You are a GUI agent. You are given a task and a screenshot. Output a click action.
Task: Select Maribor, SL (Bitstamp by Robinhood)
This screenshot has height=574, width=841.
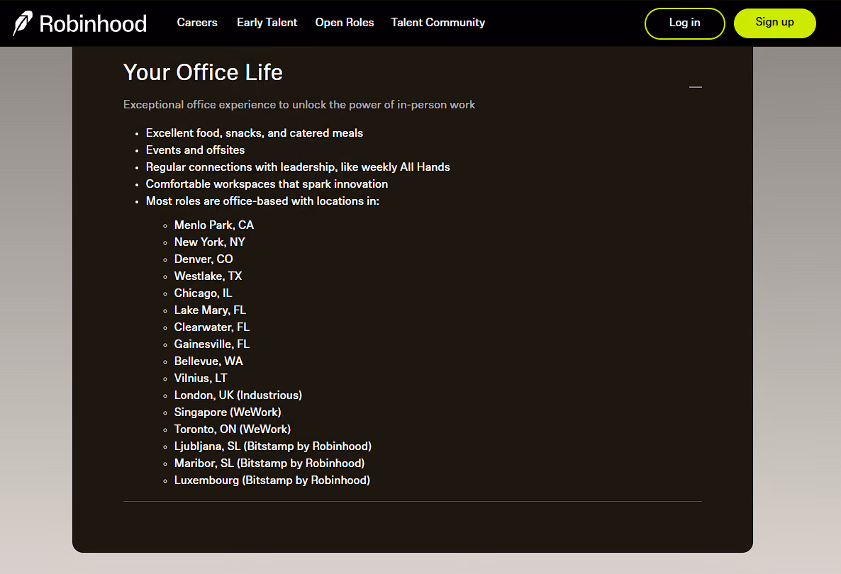pos(269,463)
